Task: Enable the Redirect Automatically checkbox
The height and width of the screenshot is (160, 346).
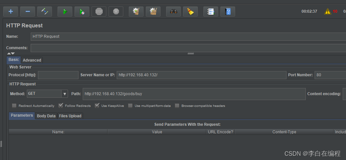Action: pos(14,106)
